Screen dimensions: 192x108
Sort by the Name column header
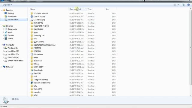33,9
